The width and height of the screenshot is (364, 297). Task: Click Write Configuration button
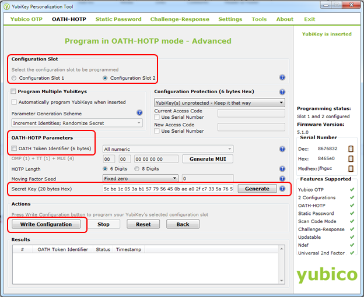pos(46,224)
